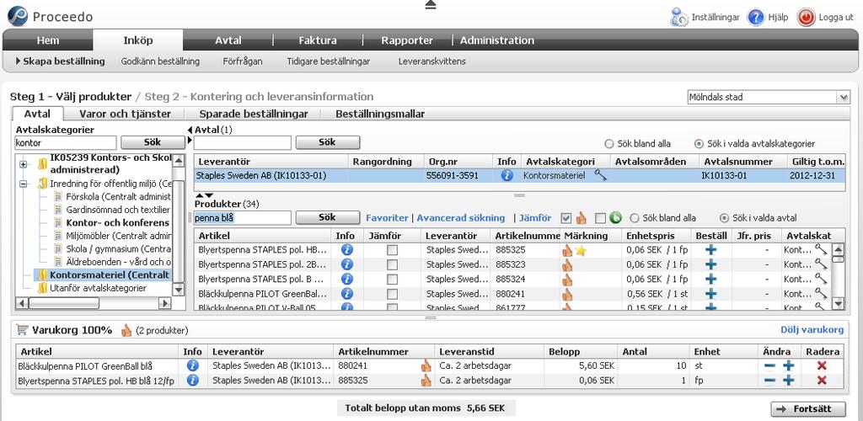Click the down arrow above Produkter heading
Viewport: 863px width, 421px height.
209,195
